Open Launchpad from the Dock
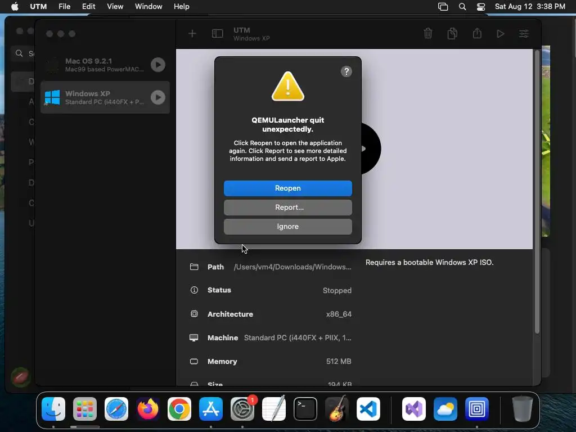Image resolution: width=576 pixels, height=432 pixels. tap(85, 409)
